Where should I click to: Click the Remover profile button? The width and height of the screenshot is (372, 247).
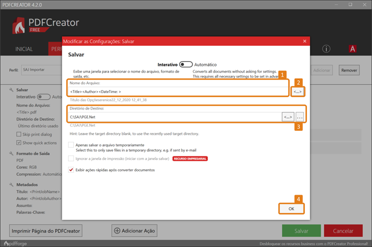[349, 69]
